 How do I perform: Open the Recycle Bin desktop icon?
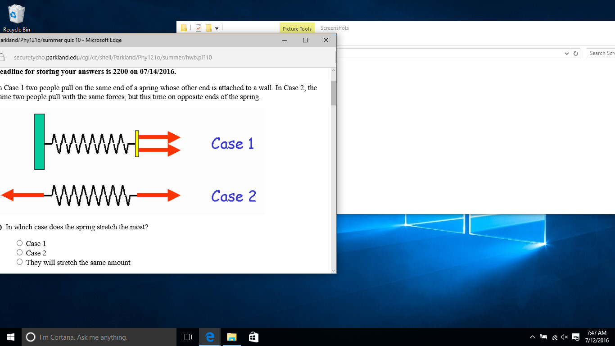(x=17, y=18)
